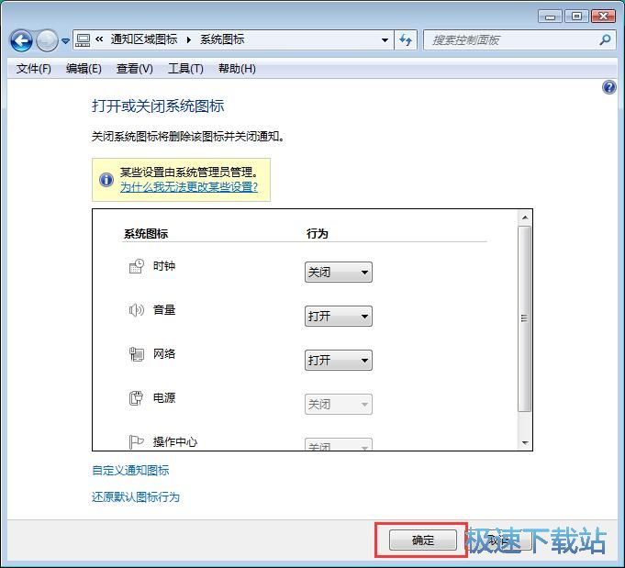This screenshot has width=625, height=568.
Task: Click the 系统图标 column header
Action: 146,234
